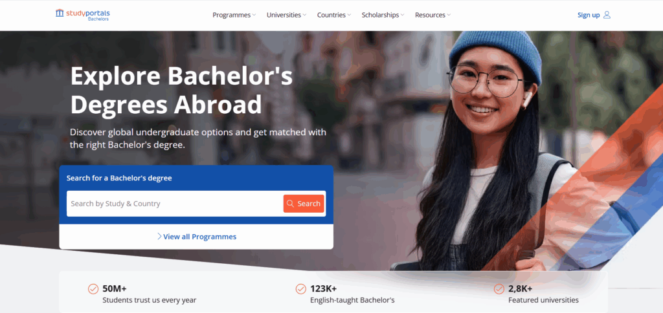663x313 pixels.
Task: Click the user profile icon beside Sign up
Action: 607,15
